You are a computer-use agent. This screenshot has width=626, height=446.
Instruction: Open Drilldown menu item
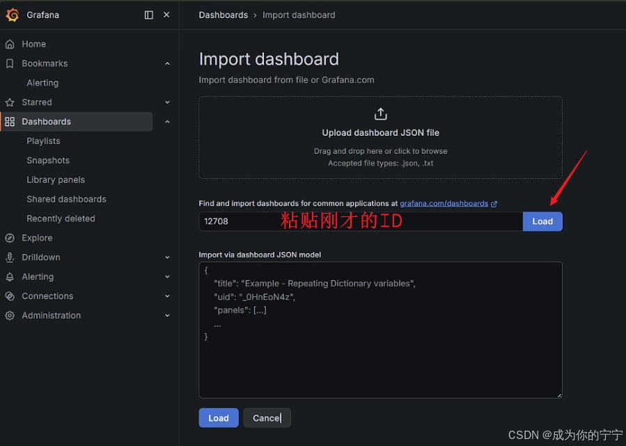click(41, 257)
